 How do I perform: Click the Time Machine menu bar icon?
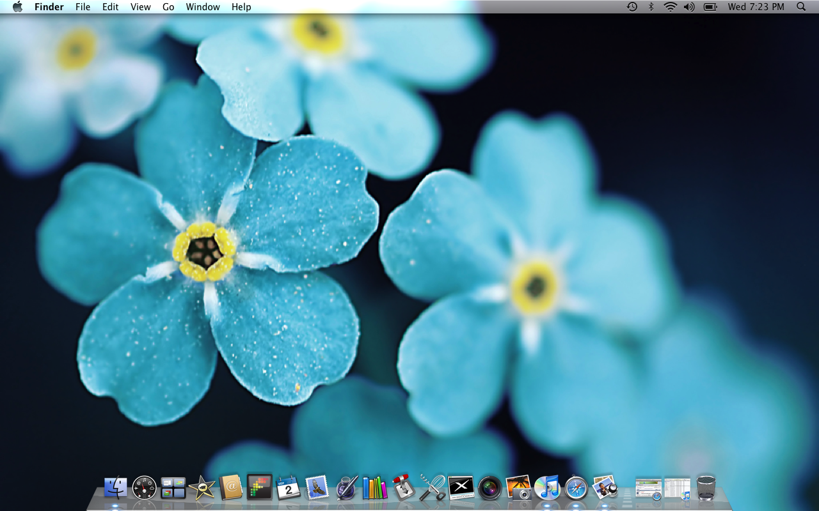coord(632,7)
